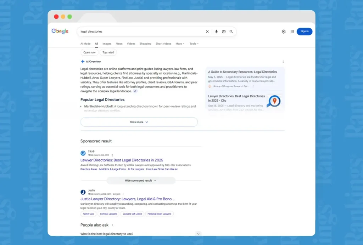Open Google settings gear icon
The width and height of the screenshot is (363, 245).
tap(284, 32)
